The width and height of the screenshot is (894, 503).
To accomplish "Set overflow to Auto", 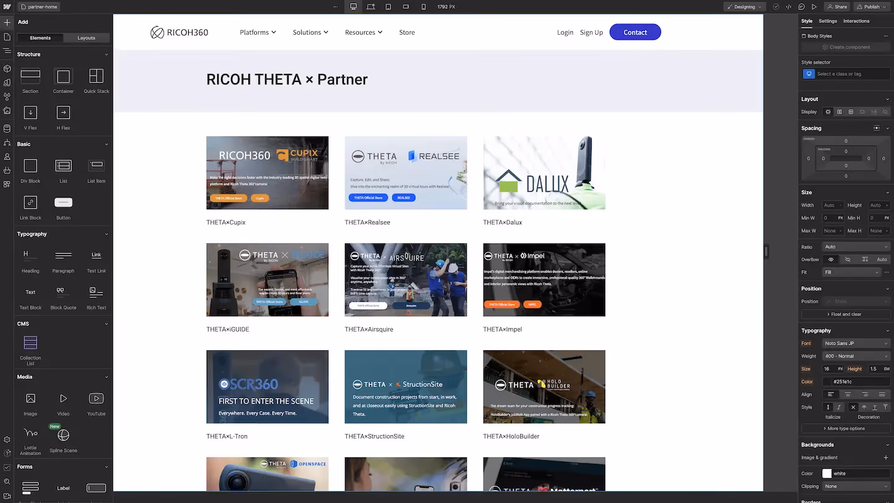I will click(x=882, y=259).
